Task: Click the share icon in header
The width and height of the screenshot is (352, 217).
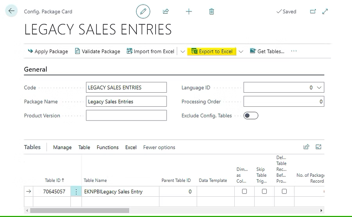Action: coord(166,11)
